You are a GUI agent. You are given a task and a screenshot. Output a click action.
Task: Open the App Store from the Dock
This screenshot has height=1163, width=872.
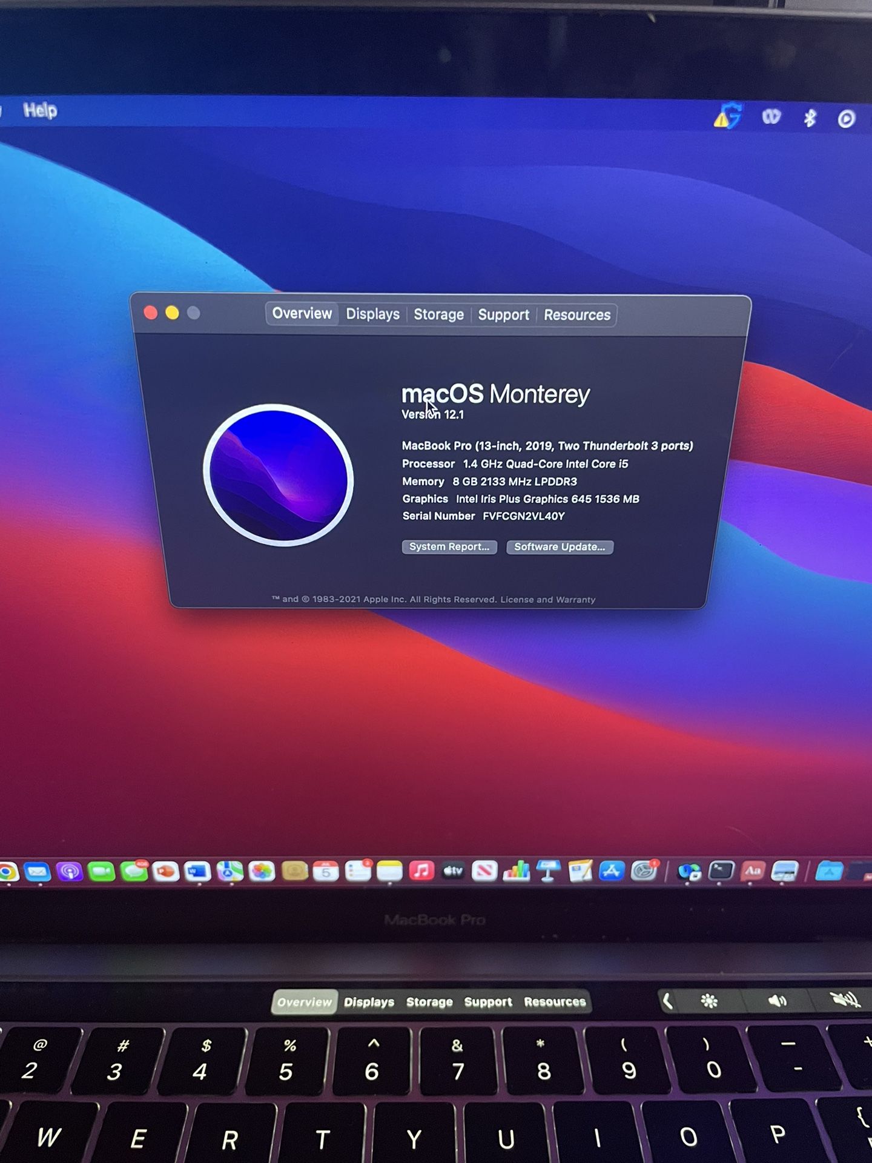[x=612, y=872]
